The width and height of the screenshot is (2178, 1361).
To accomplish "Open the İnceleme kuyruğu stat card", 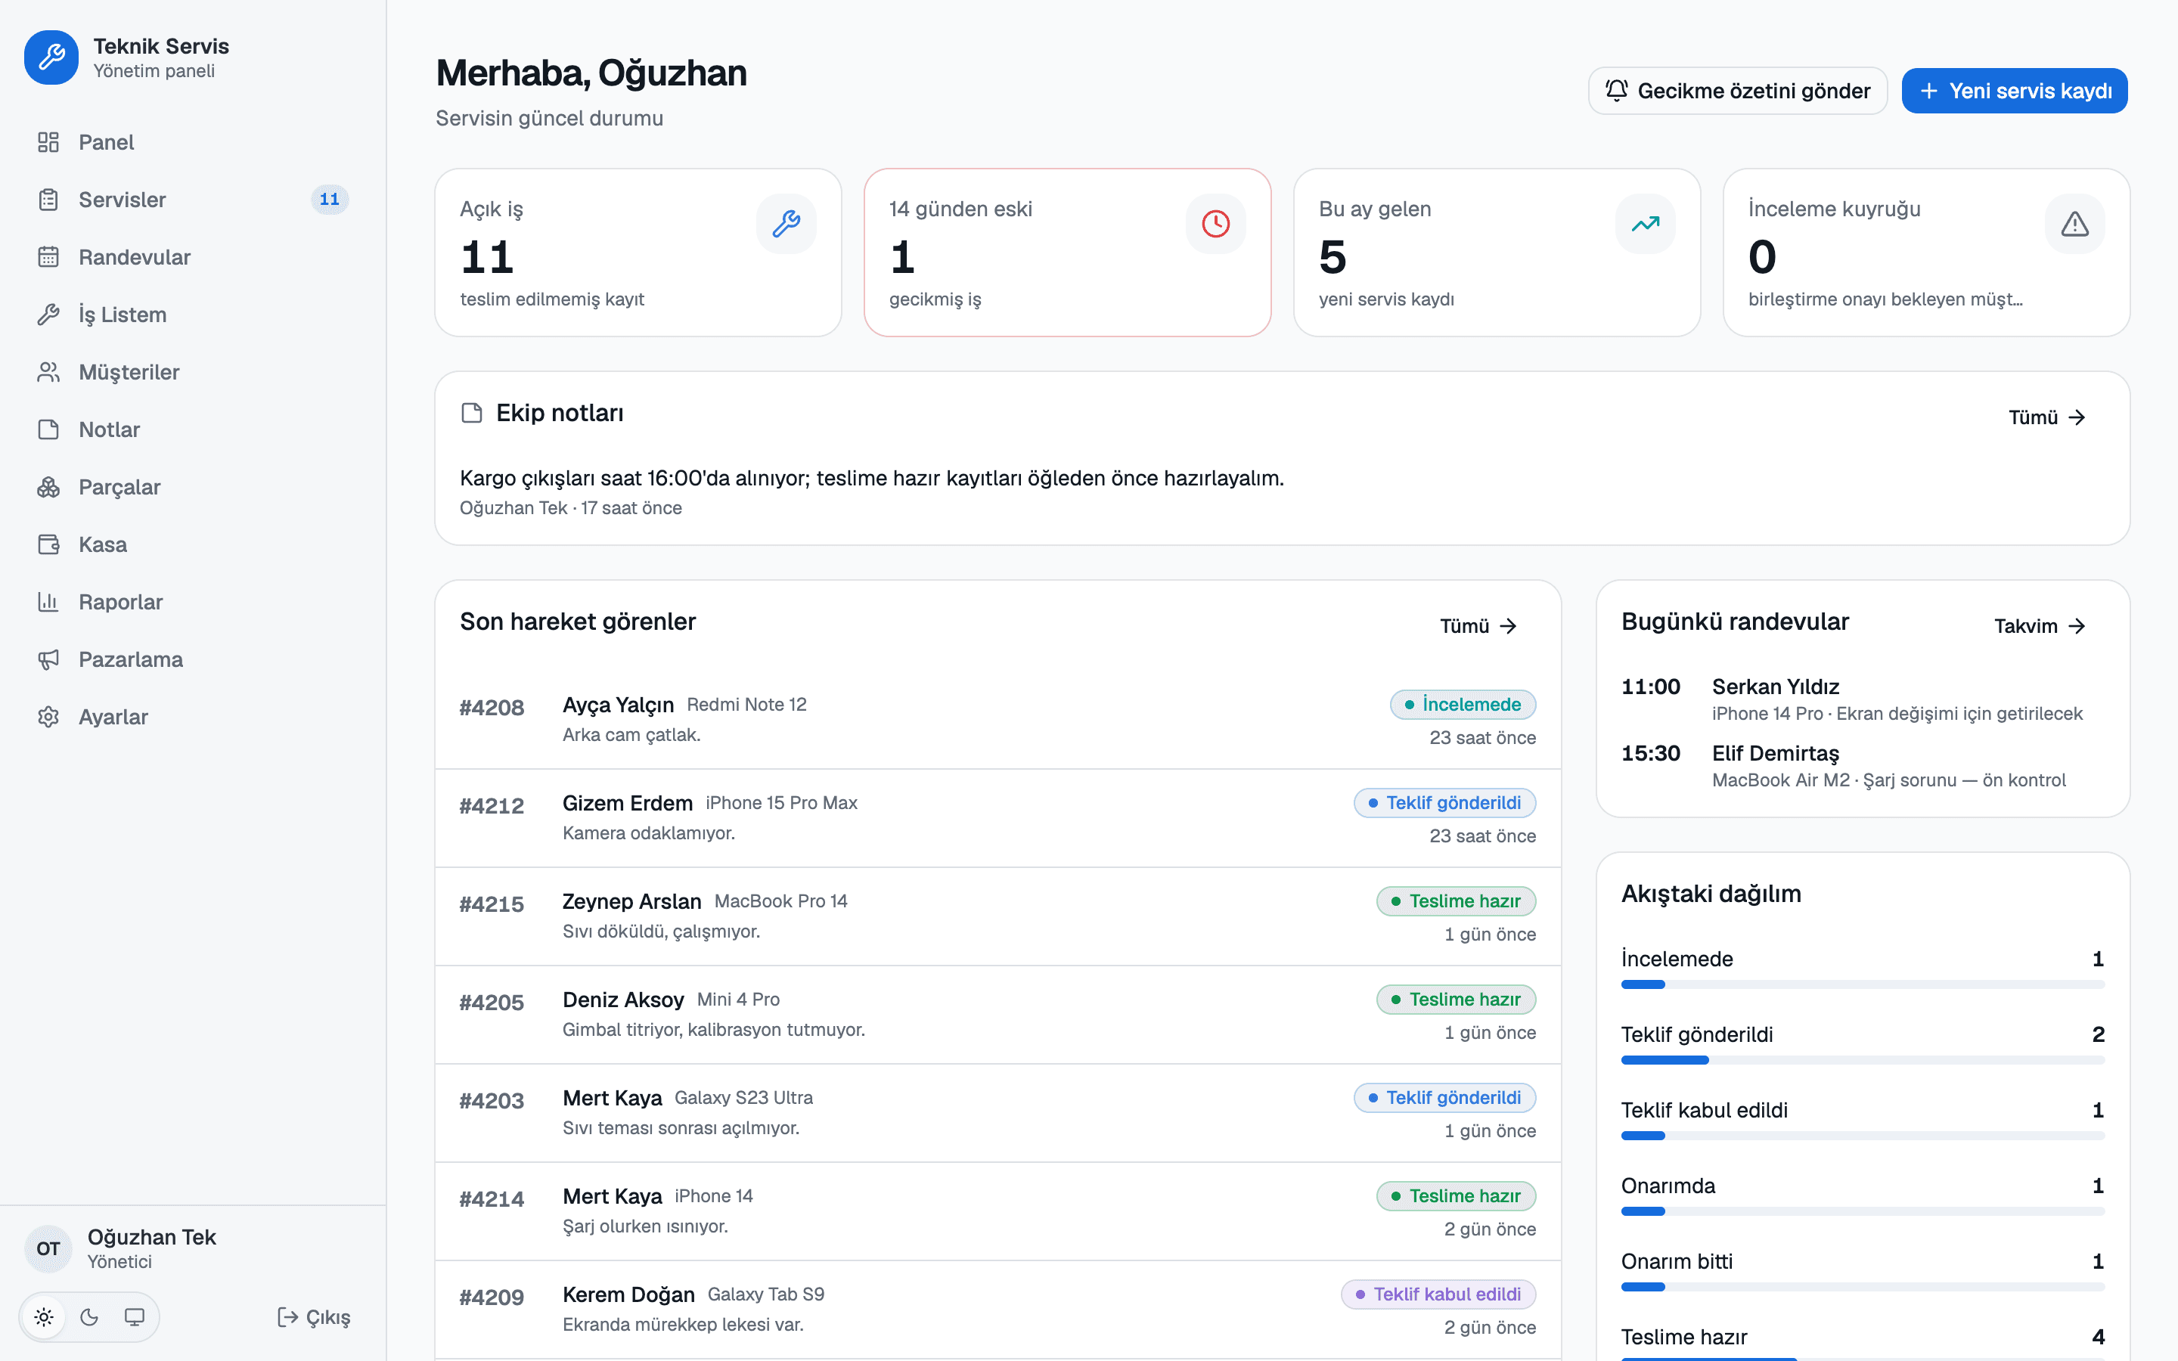I will pyautogui.click(x=1926, y=253).
